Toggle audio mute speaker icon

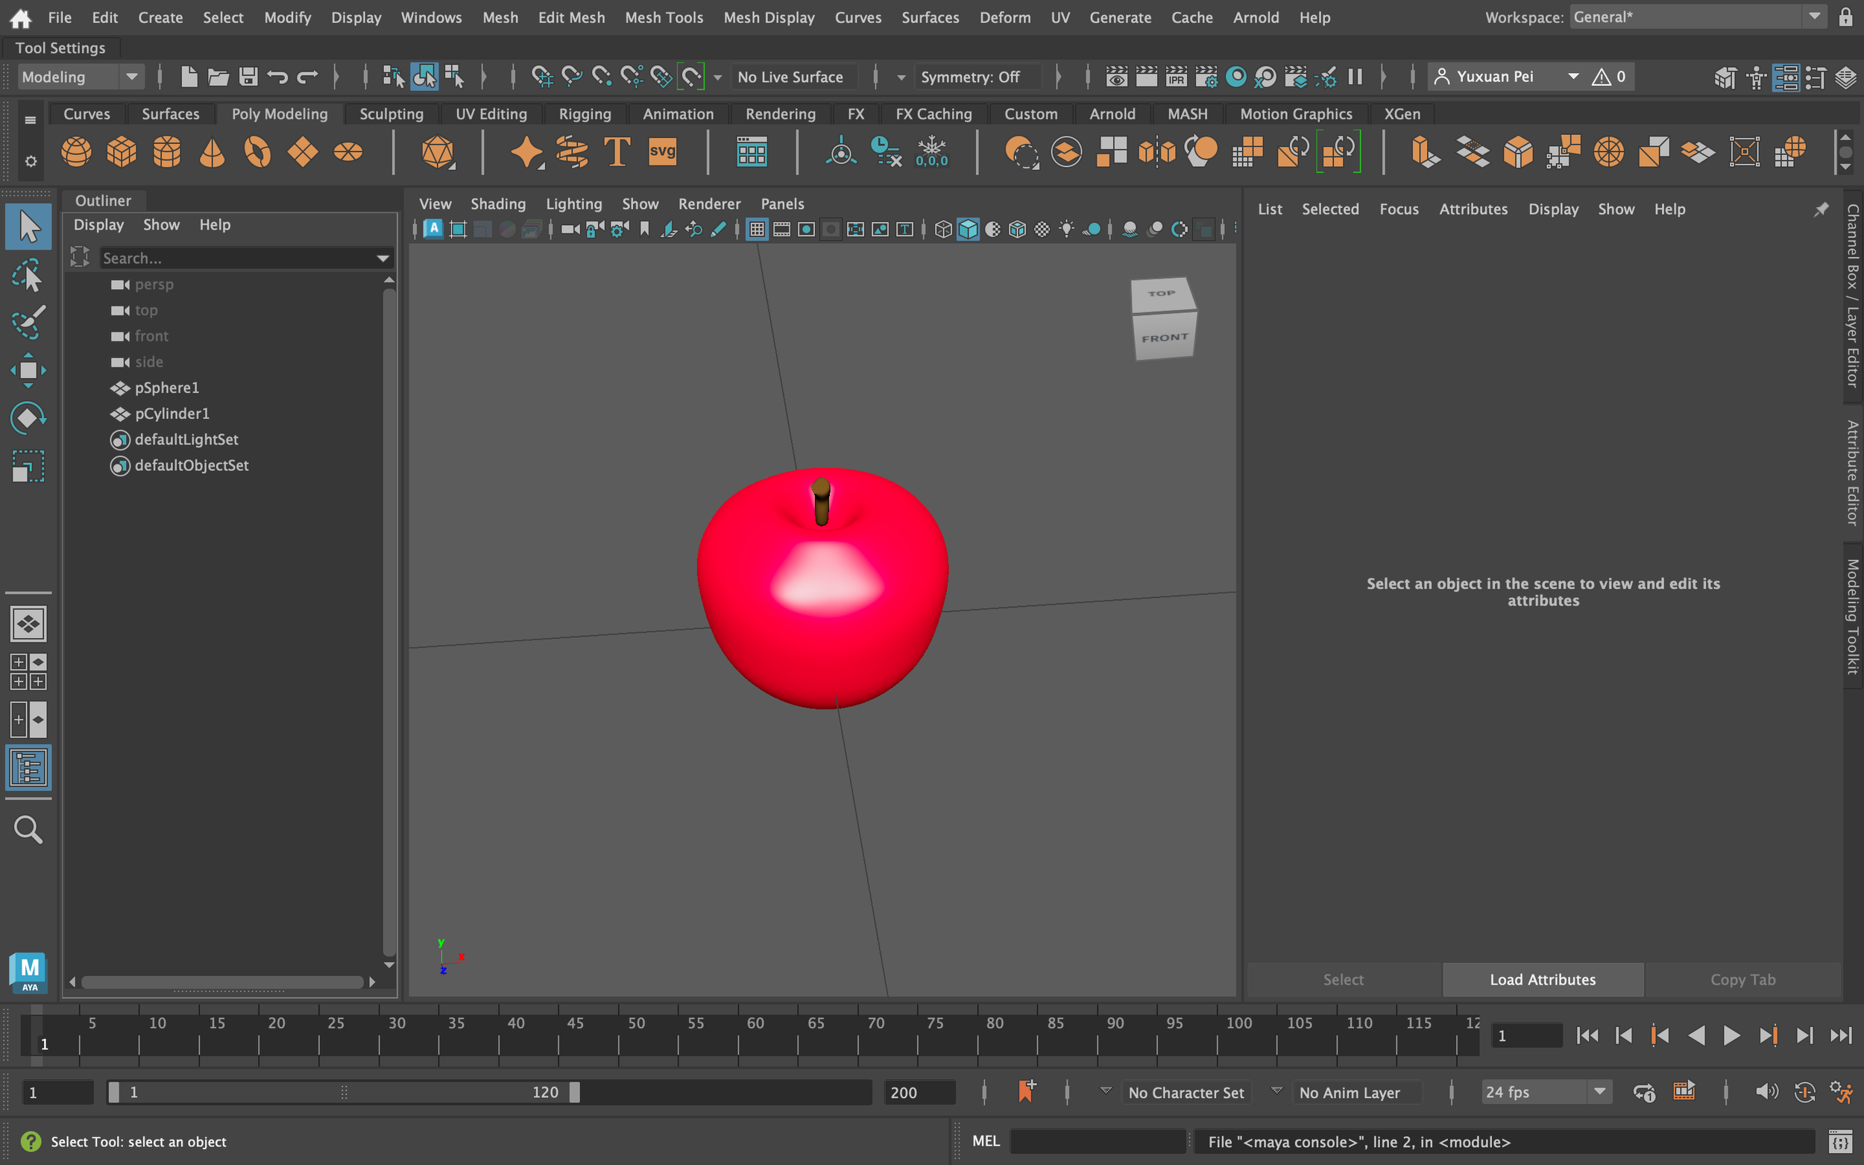pyautogui.click(x=1766, y=1092)
